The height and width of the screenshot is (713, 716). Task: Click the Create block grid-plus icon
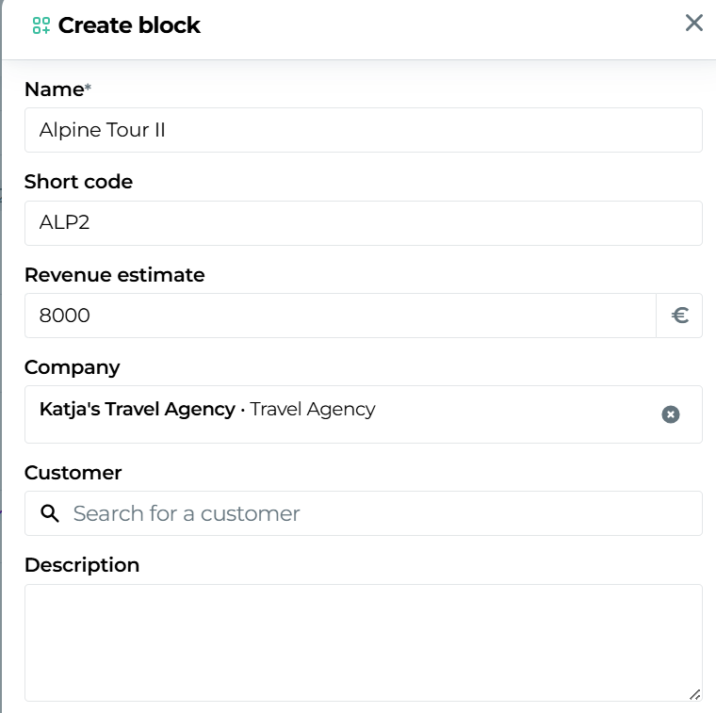41,25
